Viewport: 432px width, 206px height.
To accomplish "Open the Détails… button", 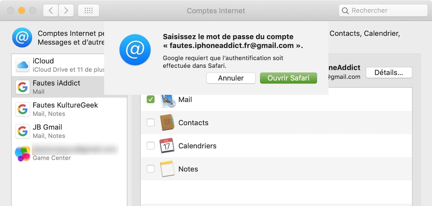I will (x=389, y=73).
